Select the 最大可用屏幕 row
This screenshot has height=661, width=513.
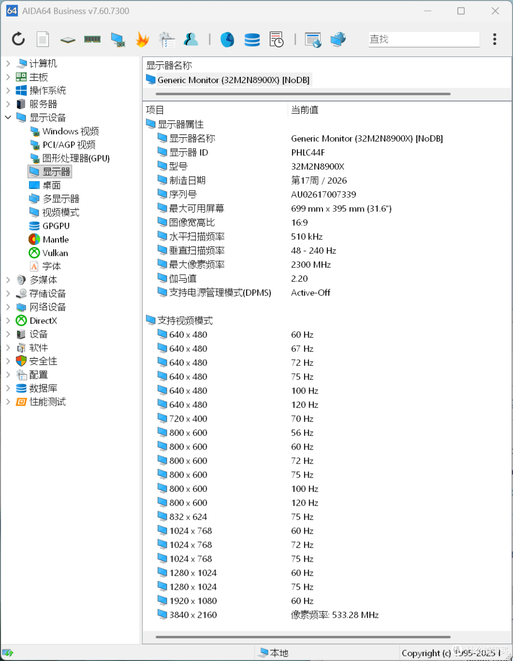(326, 208)
